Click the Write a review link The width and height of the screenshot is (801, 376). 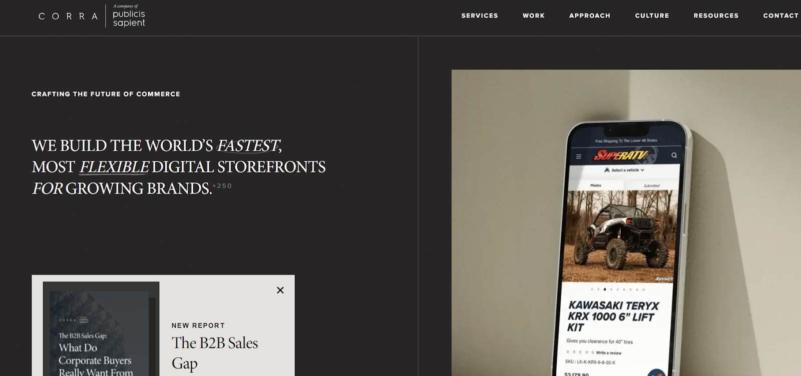[x=608, y=353]
